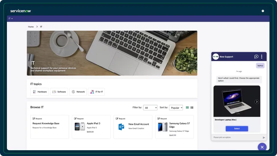Click Request icon on Samsung Galaxy card

[158, 119]
